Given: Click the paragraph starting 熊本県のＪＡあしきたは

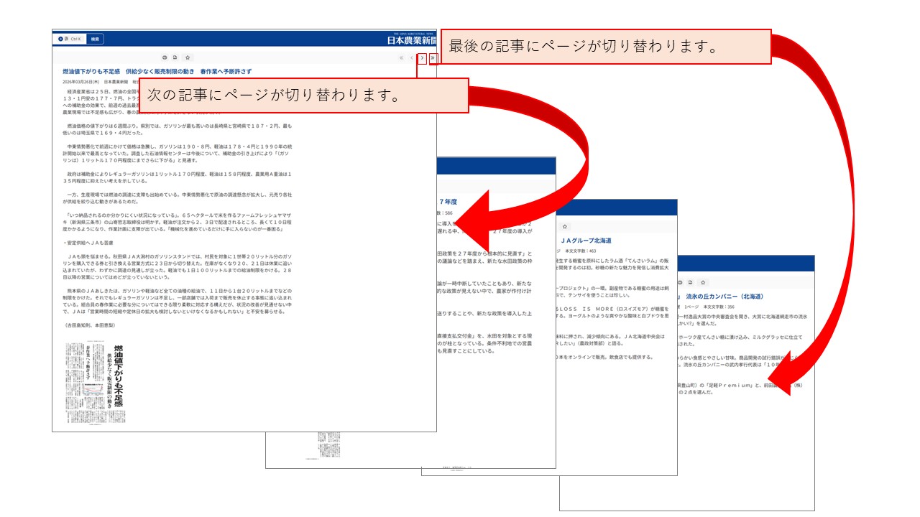Looking at the screenshot, I should click(x=178, y=300).
